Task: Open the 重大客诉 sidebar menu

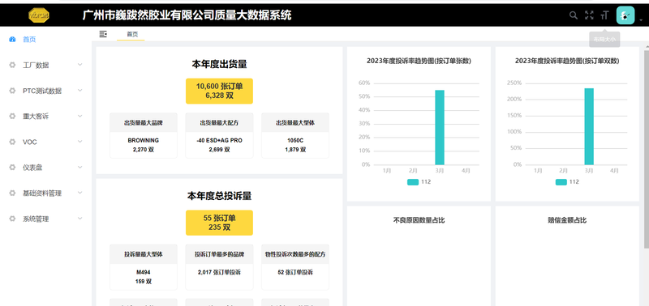Action: 45,117
